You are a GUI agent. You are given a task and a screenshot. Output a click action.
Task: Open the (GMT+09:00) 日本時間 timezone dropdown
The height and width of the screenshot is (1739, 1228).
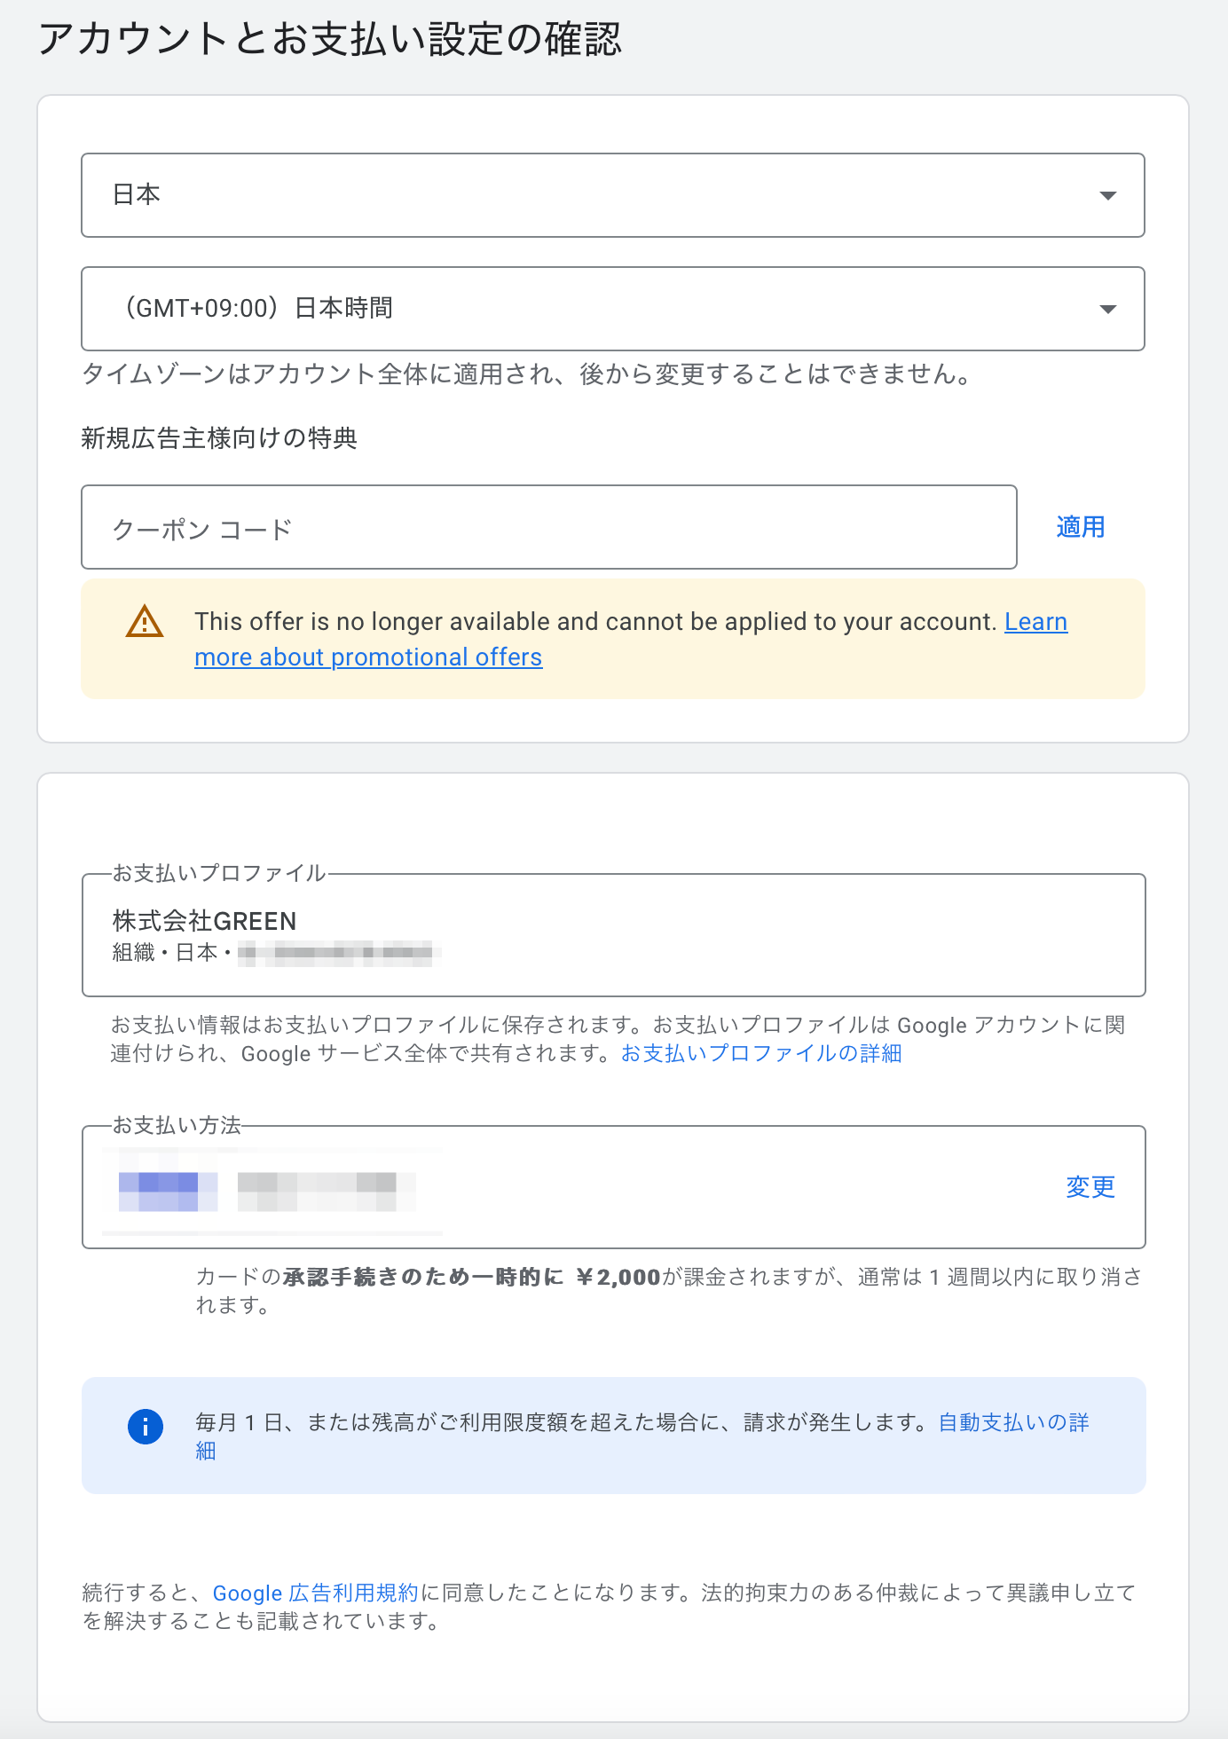tap(612, 309)
